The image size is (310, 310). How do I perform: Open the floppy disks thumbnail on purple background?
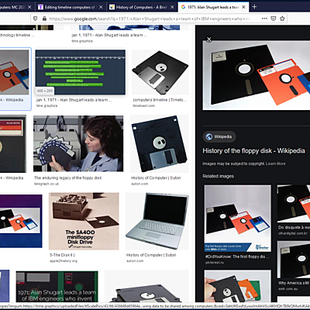(x=21, y=222)
